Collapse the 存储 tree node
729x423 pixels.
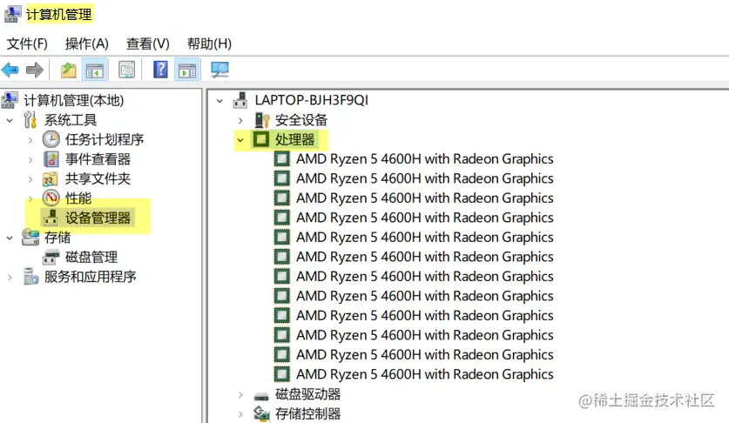[10, 238]
